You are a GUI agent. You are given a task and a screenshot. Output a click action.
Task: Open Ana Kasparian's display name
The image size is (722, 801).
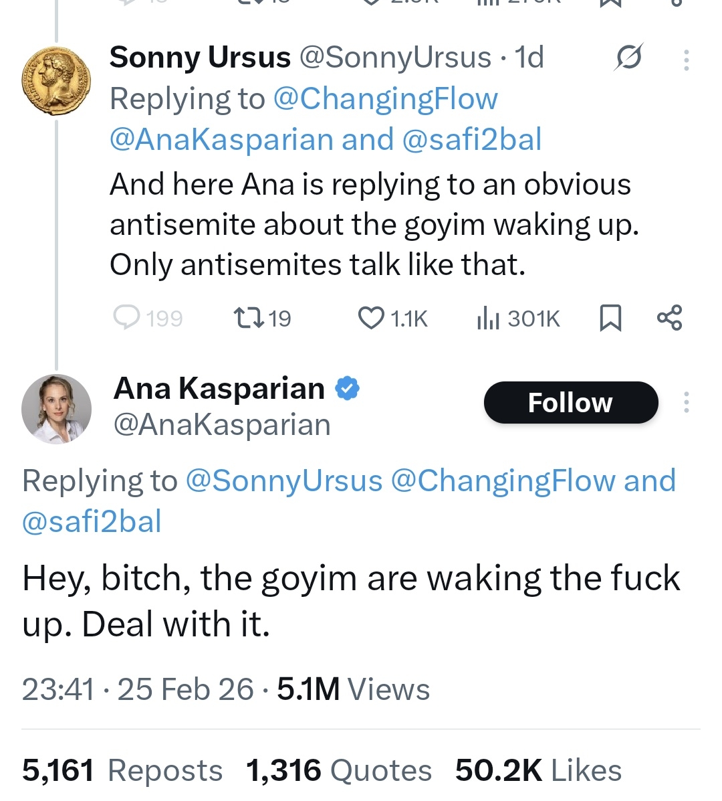219,389
